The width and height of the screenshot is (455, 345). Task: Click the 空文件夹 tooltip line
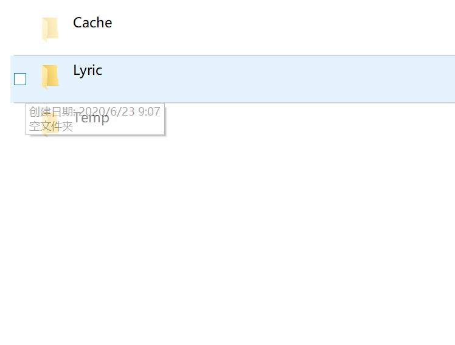pyautogui.click(x=51, y=126)
